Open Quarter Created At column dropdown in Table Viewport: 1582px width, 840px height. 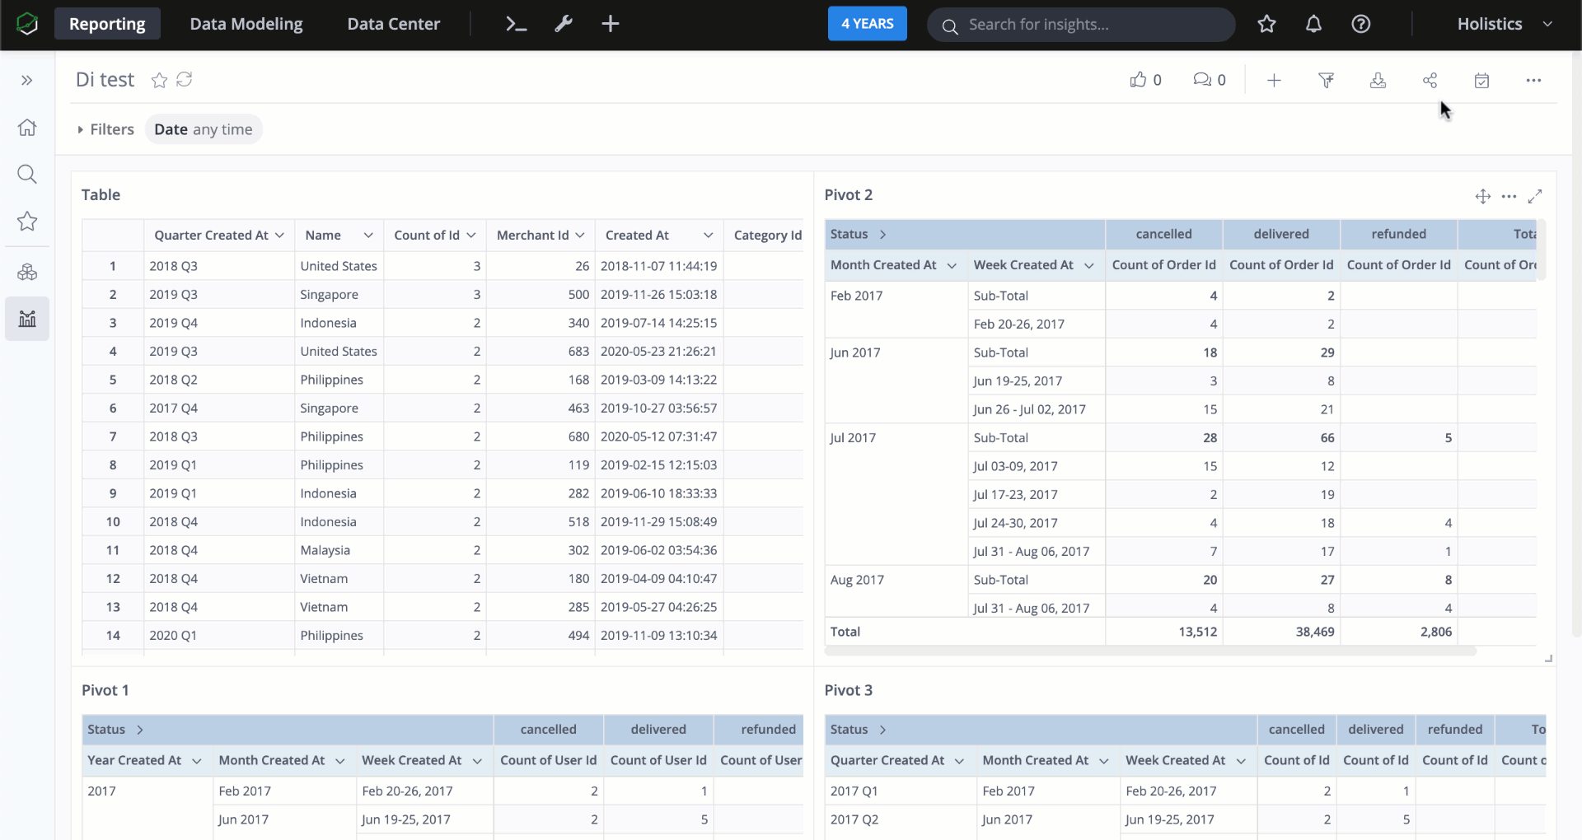280,236
